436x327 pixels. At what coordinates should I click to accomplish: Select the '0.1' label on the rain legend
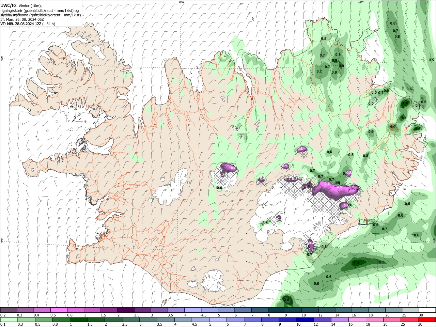[x=3, y=324]
